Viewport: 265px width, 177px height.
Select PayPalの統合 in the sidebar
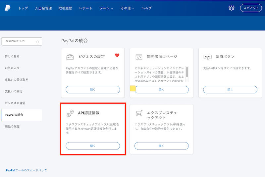point(22,115)
